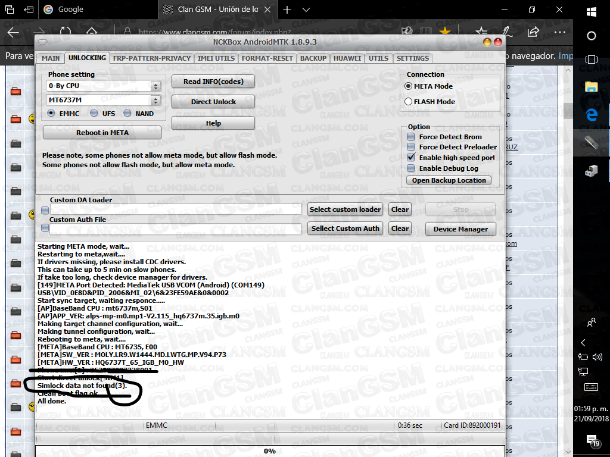Choose META Mode connection
The height and width of the screenshot is (457, 610).
click(x=409, y=86)
